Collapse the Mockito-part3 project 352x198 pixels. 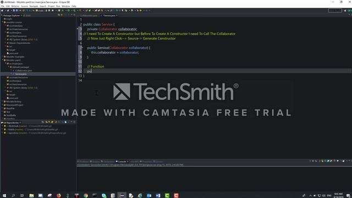2,60
